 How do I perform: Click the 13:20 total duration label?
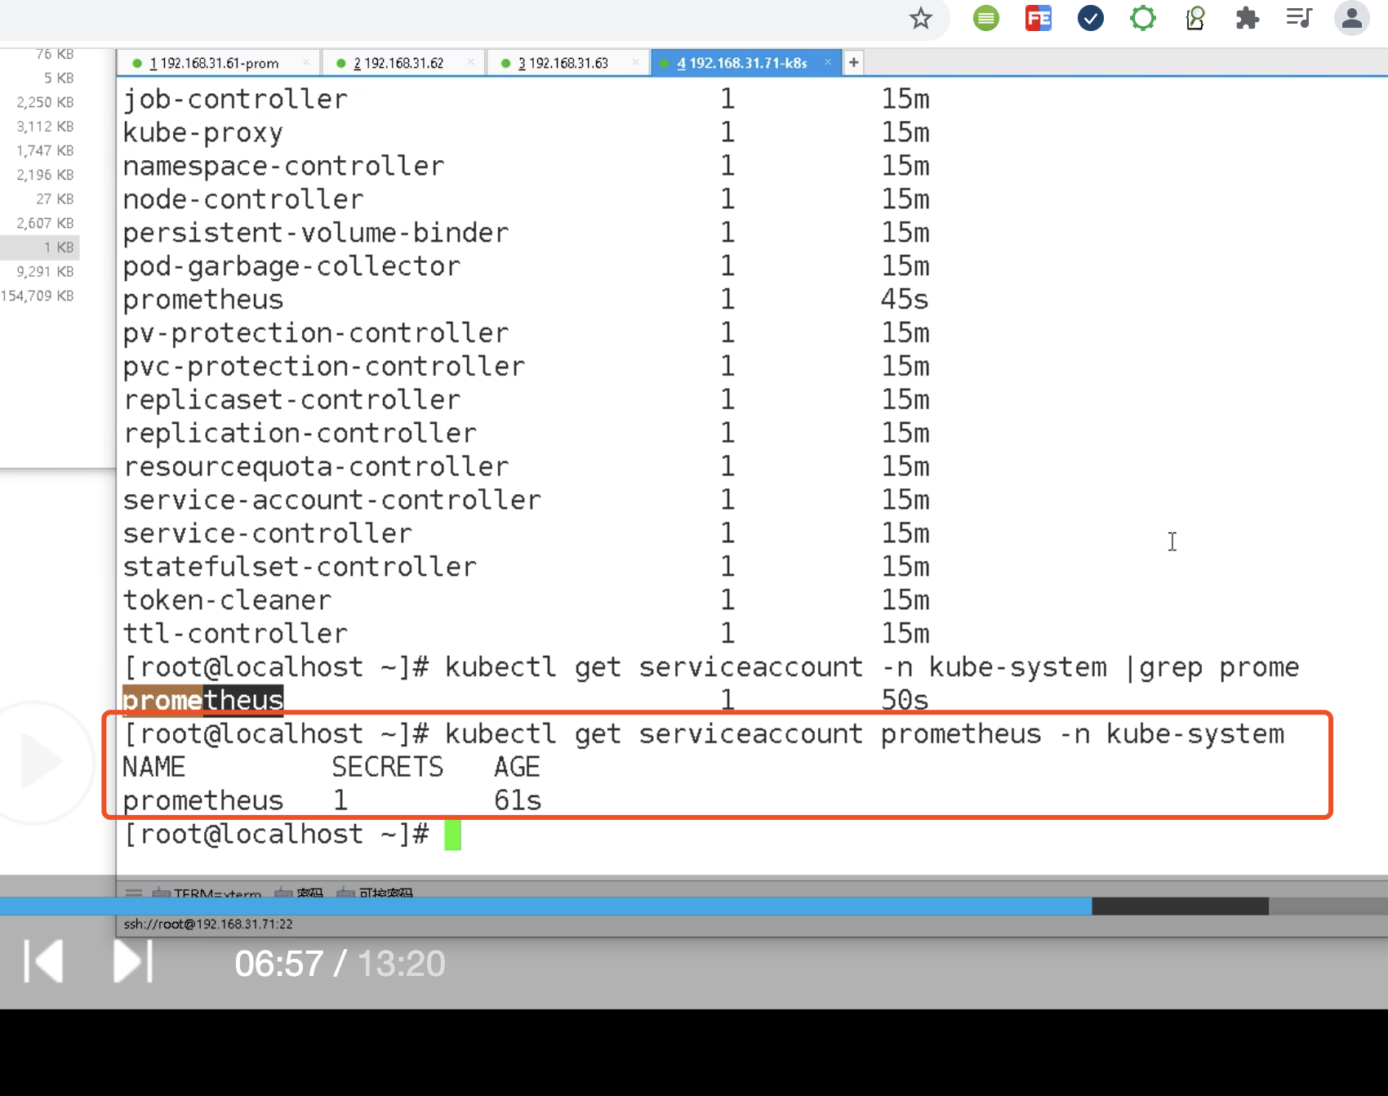[401, 964]
